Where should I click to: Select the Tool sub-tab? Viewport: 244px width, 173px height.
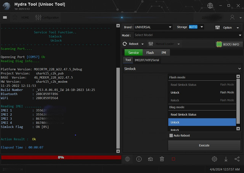[x=128, y=60]
